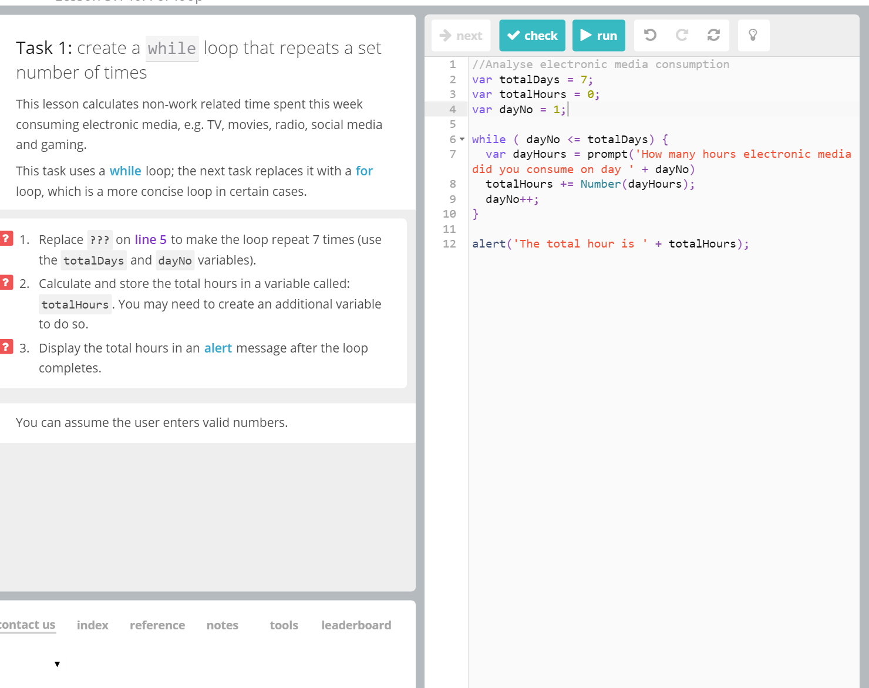Image resolution: width=869 pixels, height=688 pixels.
Task: Click the red help icon for step 2
Action: coord(6,283)
